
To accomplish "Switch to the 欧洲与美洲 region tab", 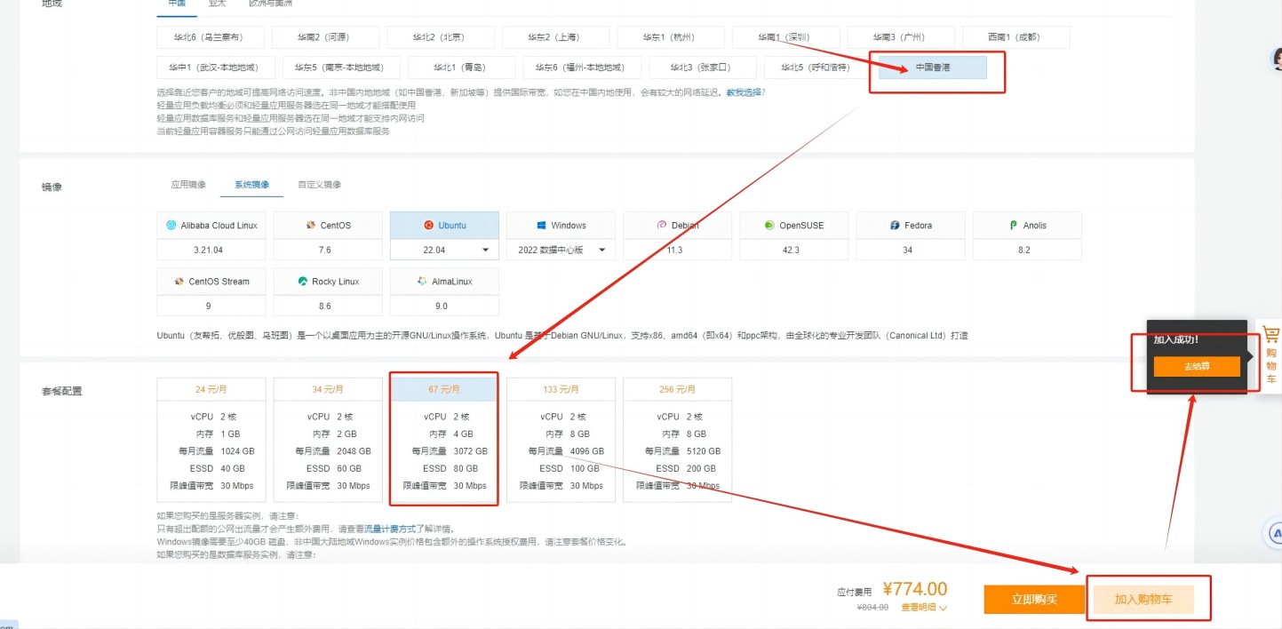I will [x=271, y=4].
